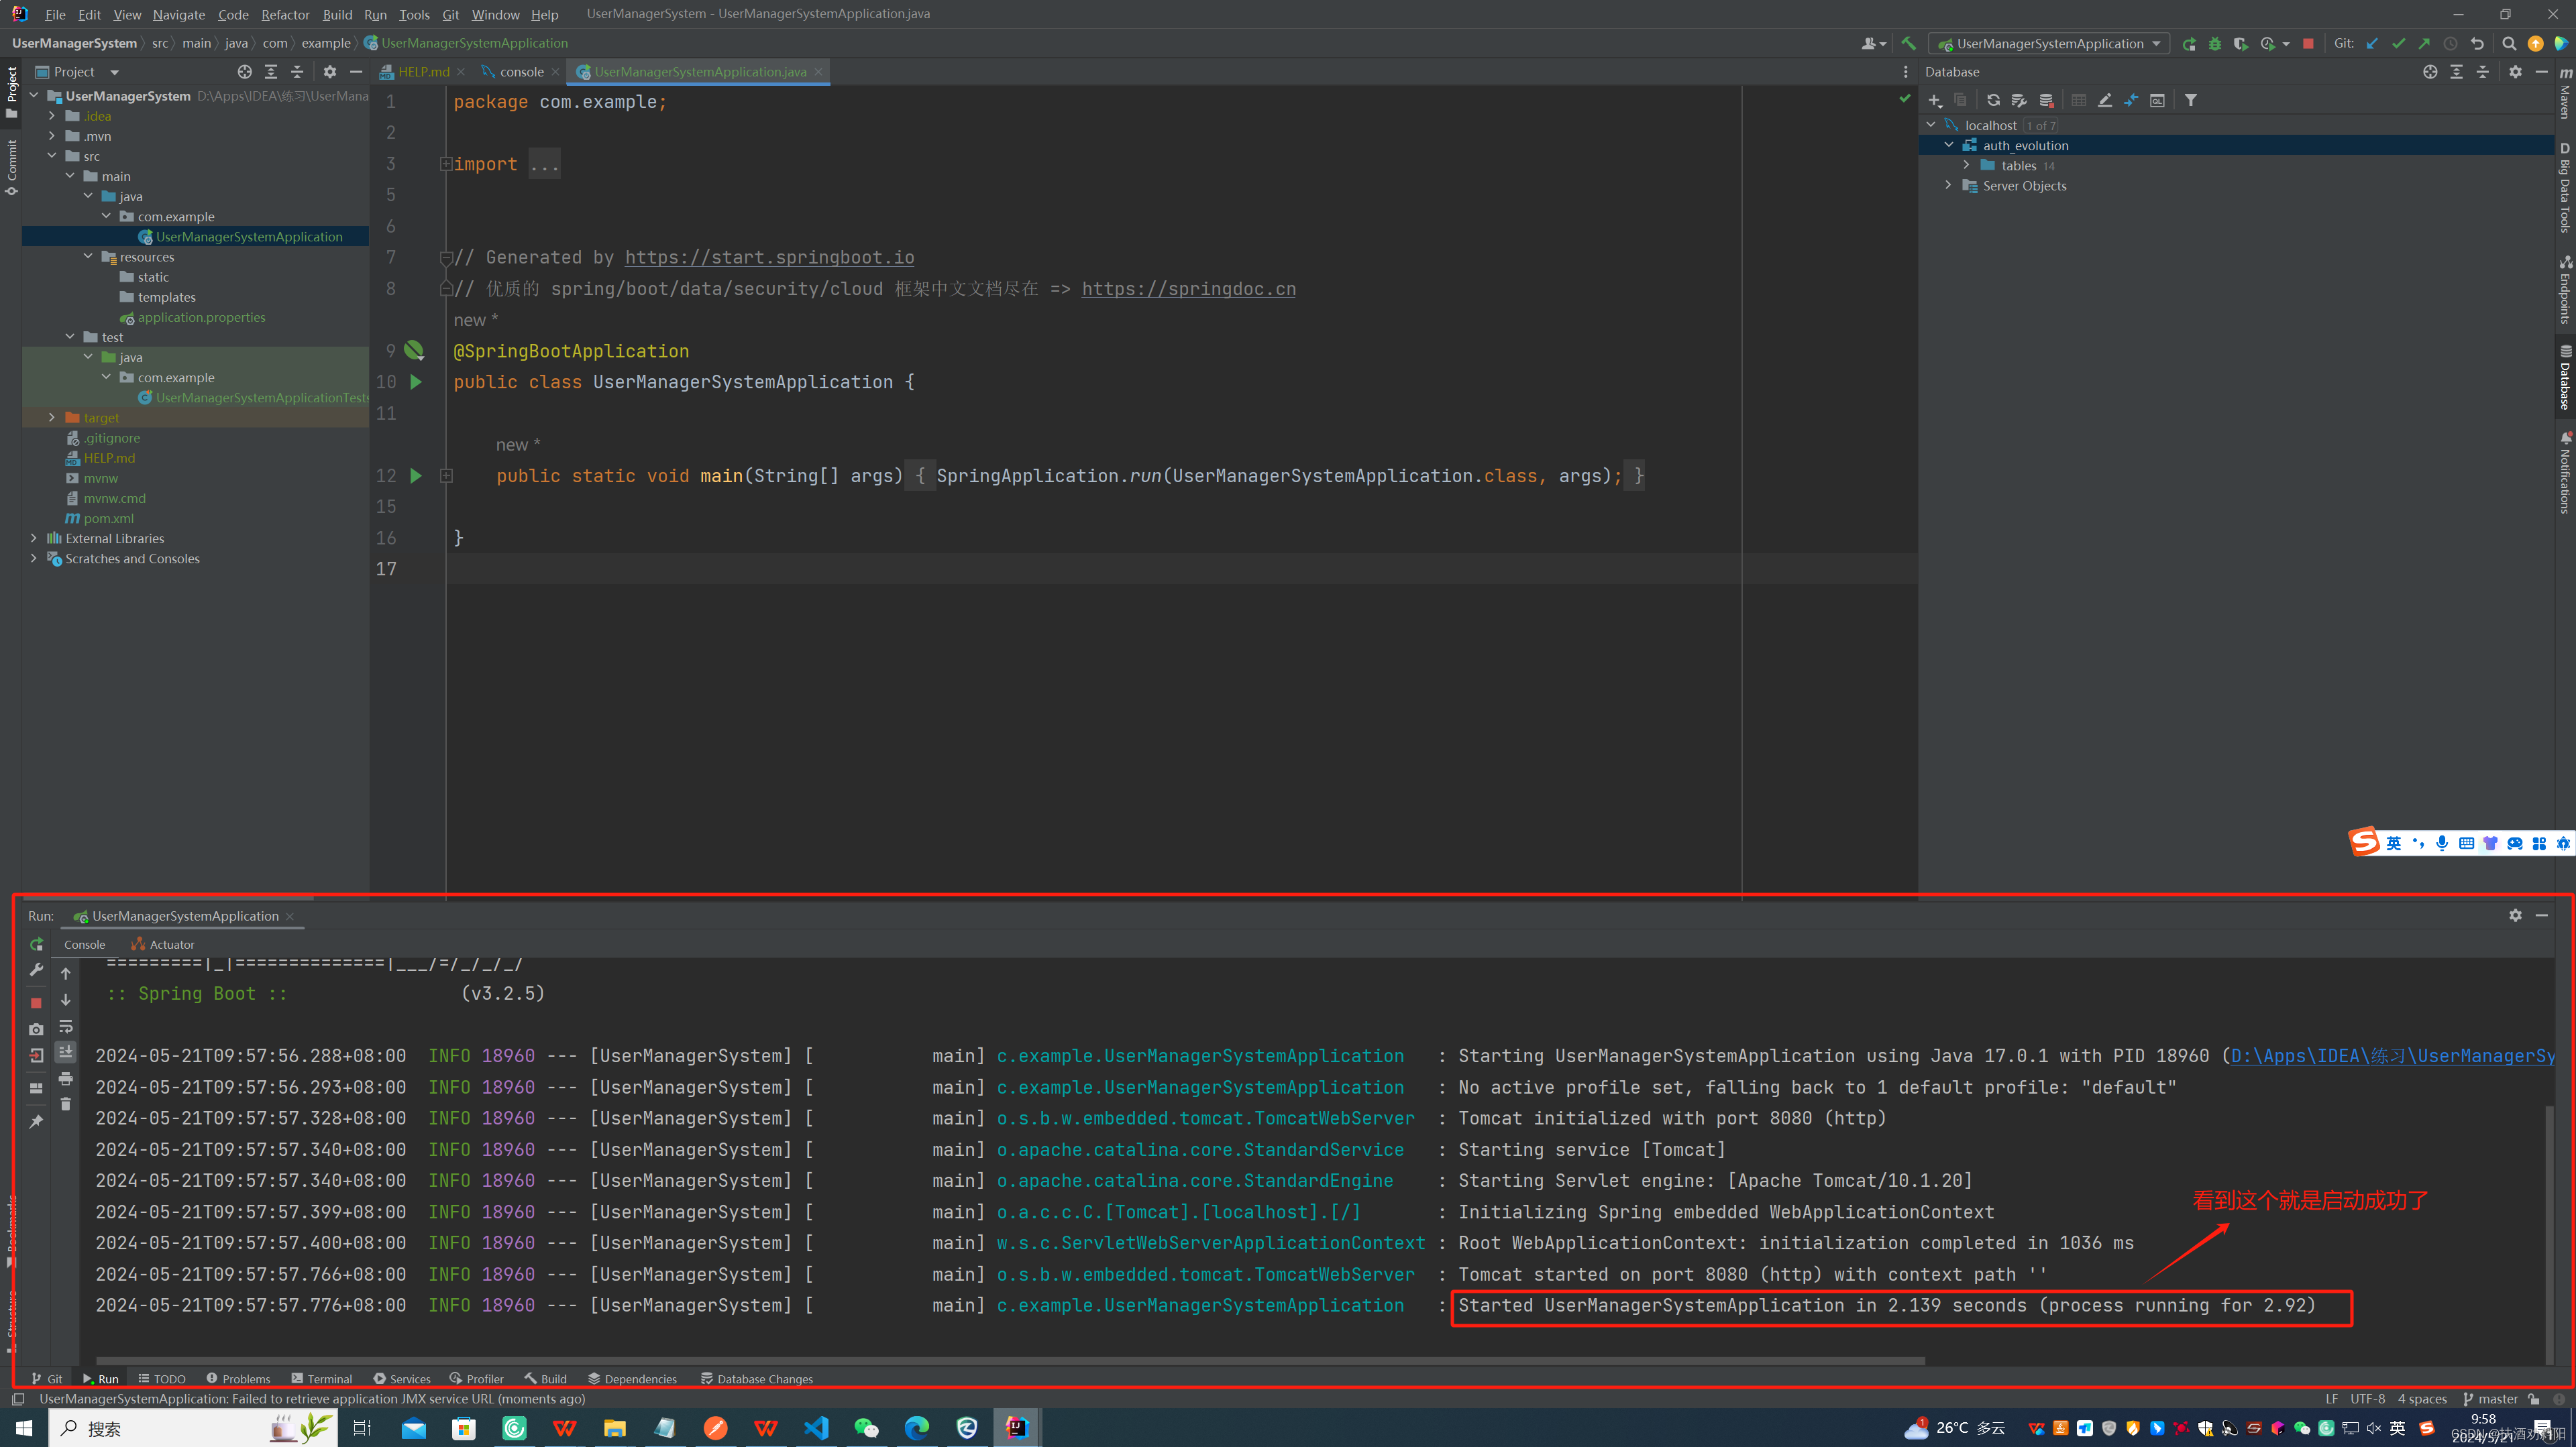Rerun the app in the Run panel
The width and height of the screenshot is (2576, 1447).
tap(36, 944)
